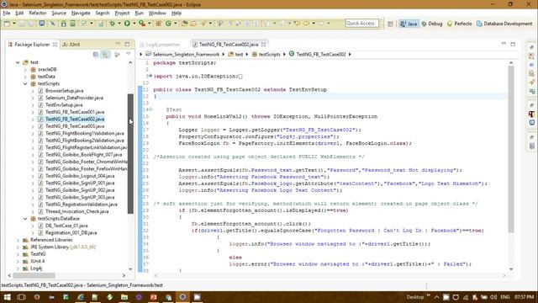538x303 pixels.
Task: Click the orange T icon in right trim bar
Action: pos(532,114)
